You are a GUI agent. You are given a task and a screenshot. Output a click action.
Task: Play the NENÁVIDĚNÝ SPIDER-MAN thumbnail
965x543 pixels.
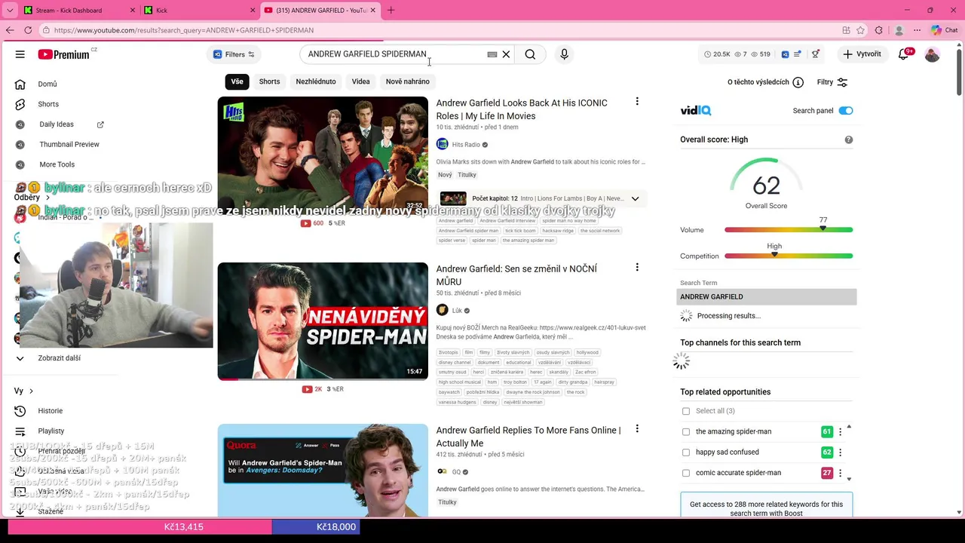pos(323,321)
